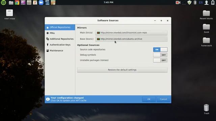Open the Additional Repositories section
This screenshot has width=216, height=121.
(60, 39)
